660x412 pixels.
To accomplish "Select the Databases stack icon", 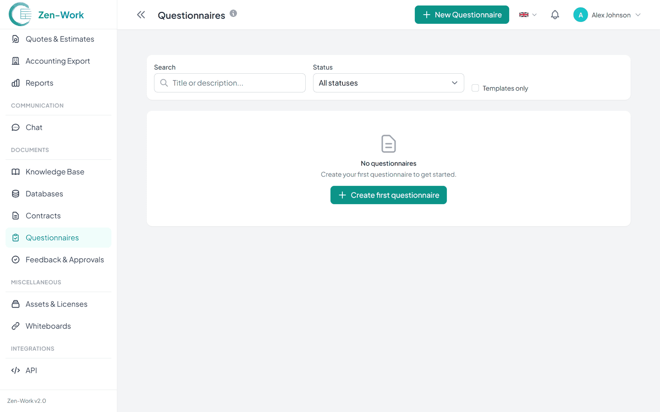I will [16, 194].
